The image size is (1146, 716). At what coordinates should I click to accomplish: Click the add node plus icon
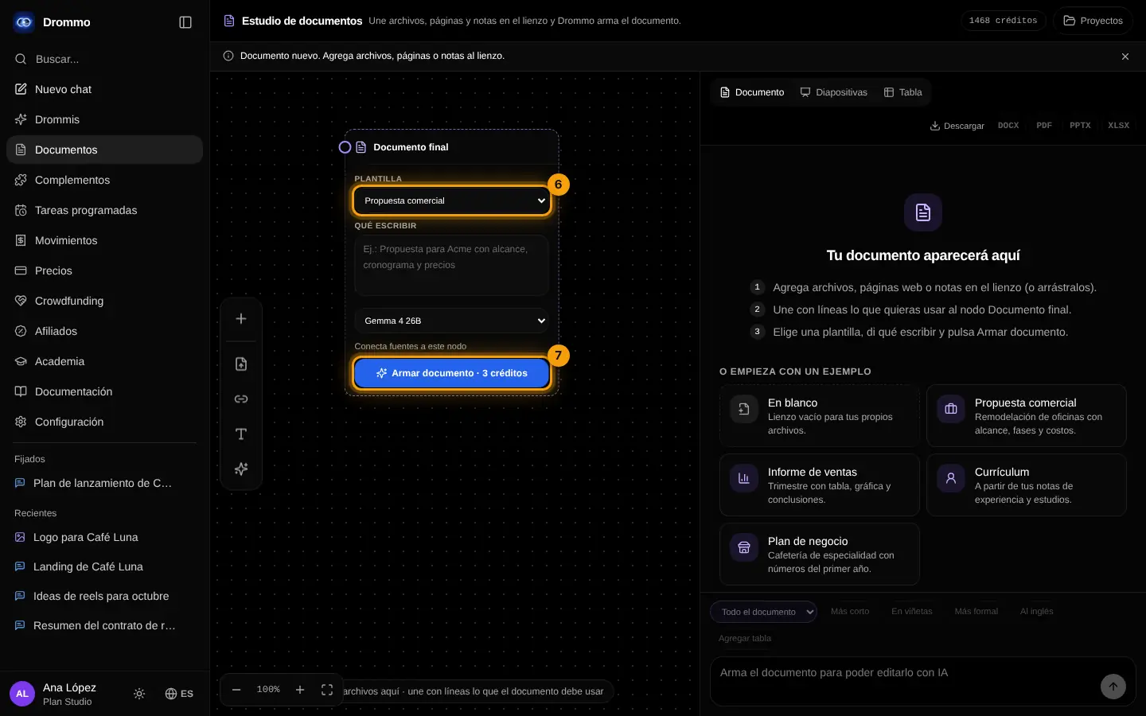241,319
